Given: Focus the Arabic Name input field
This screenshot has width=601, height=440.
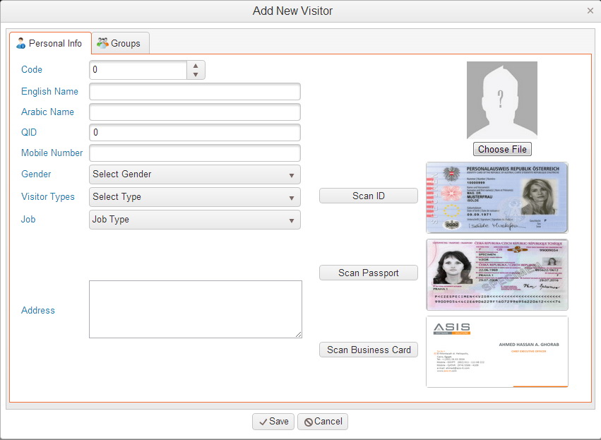Looking at the screenshot, I should pos(195,112).
